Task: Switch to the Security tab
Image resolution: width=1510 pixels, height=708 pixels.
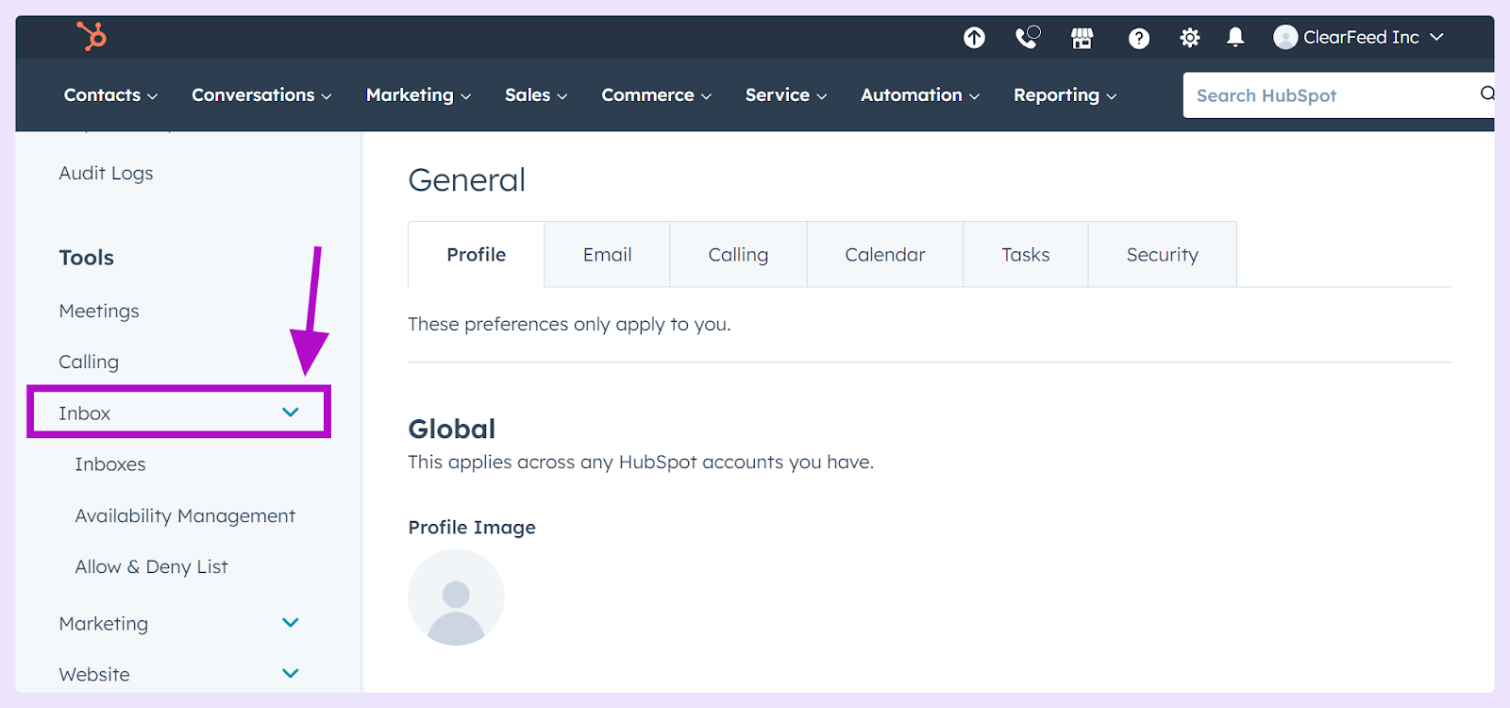Action: tap(1163, 255)
